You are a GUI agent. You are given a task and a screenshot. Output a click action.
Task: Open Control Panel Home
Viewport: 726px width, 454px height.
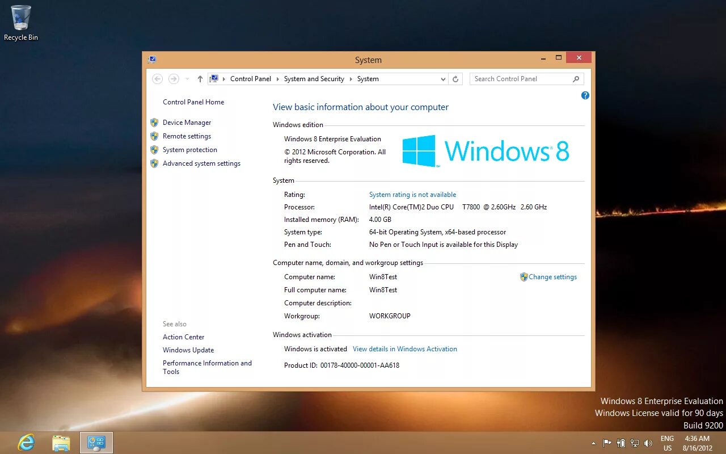click(x=193, y=102)
